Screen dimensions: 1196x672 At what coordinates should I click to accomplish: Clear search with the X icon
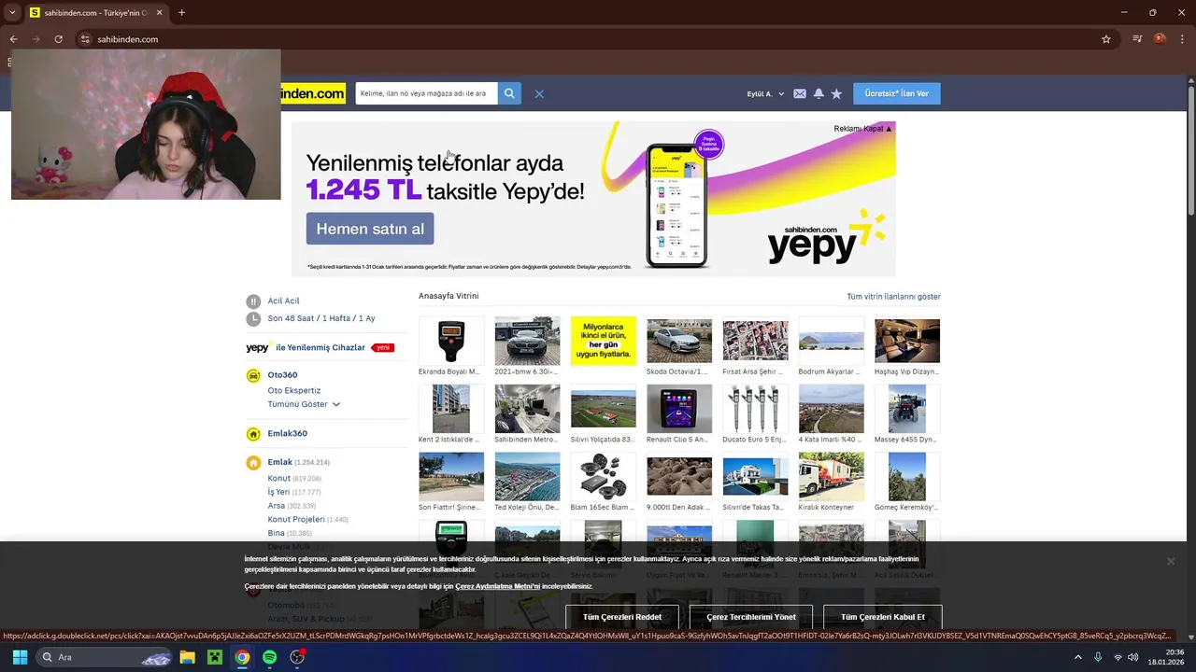click(539, 93)
